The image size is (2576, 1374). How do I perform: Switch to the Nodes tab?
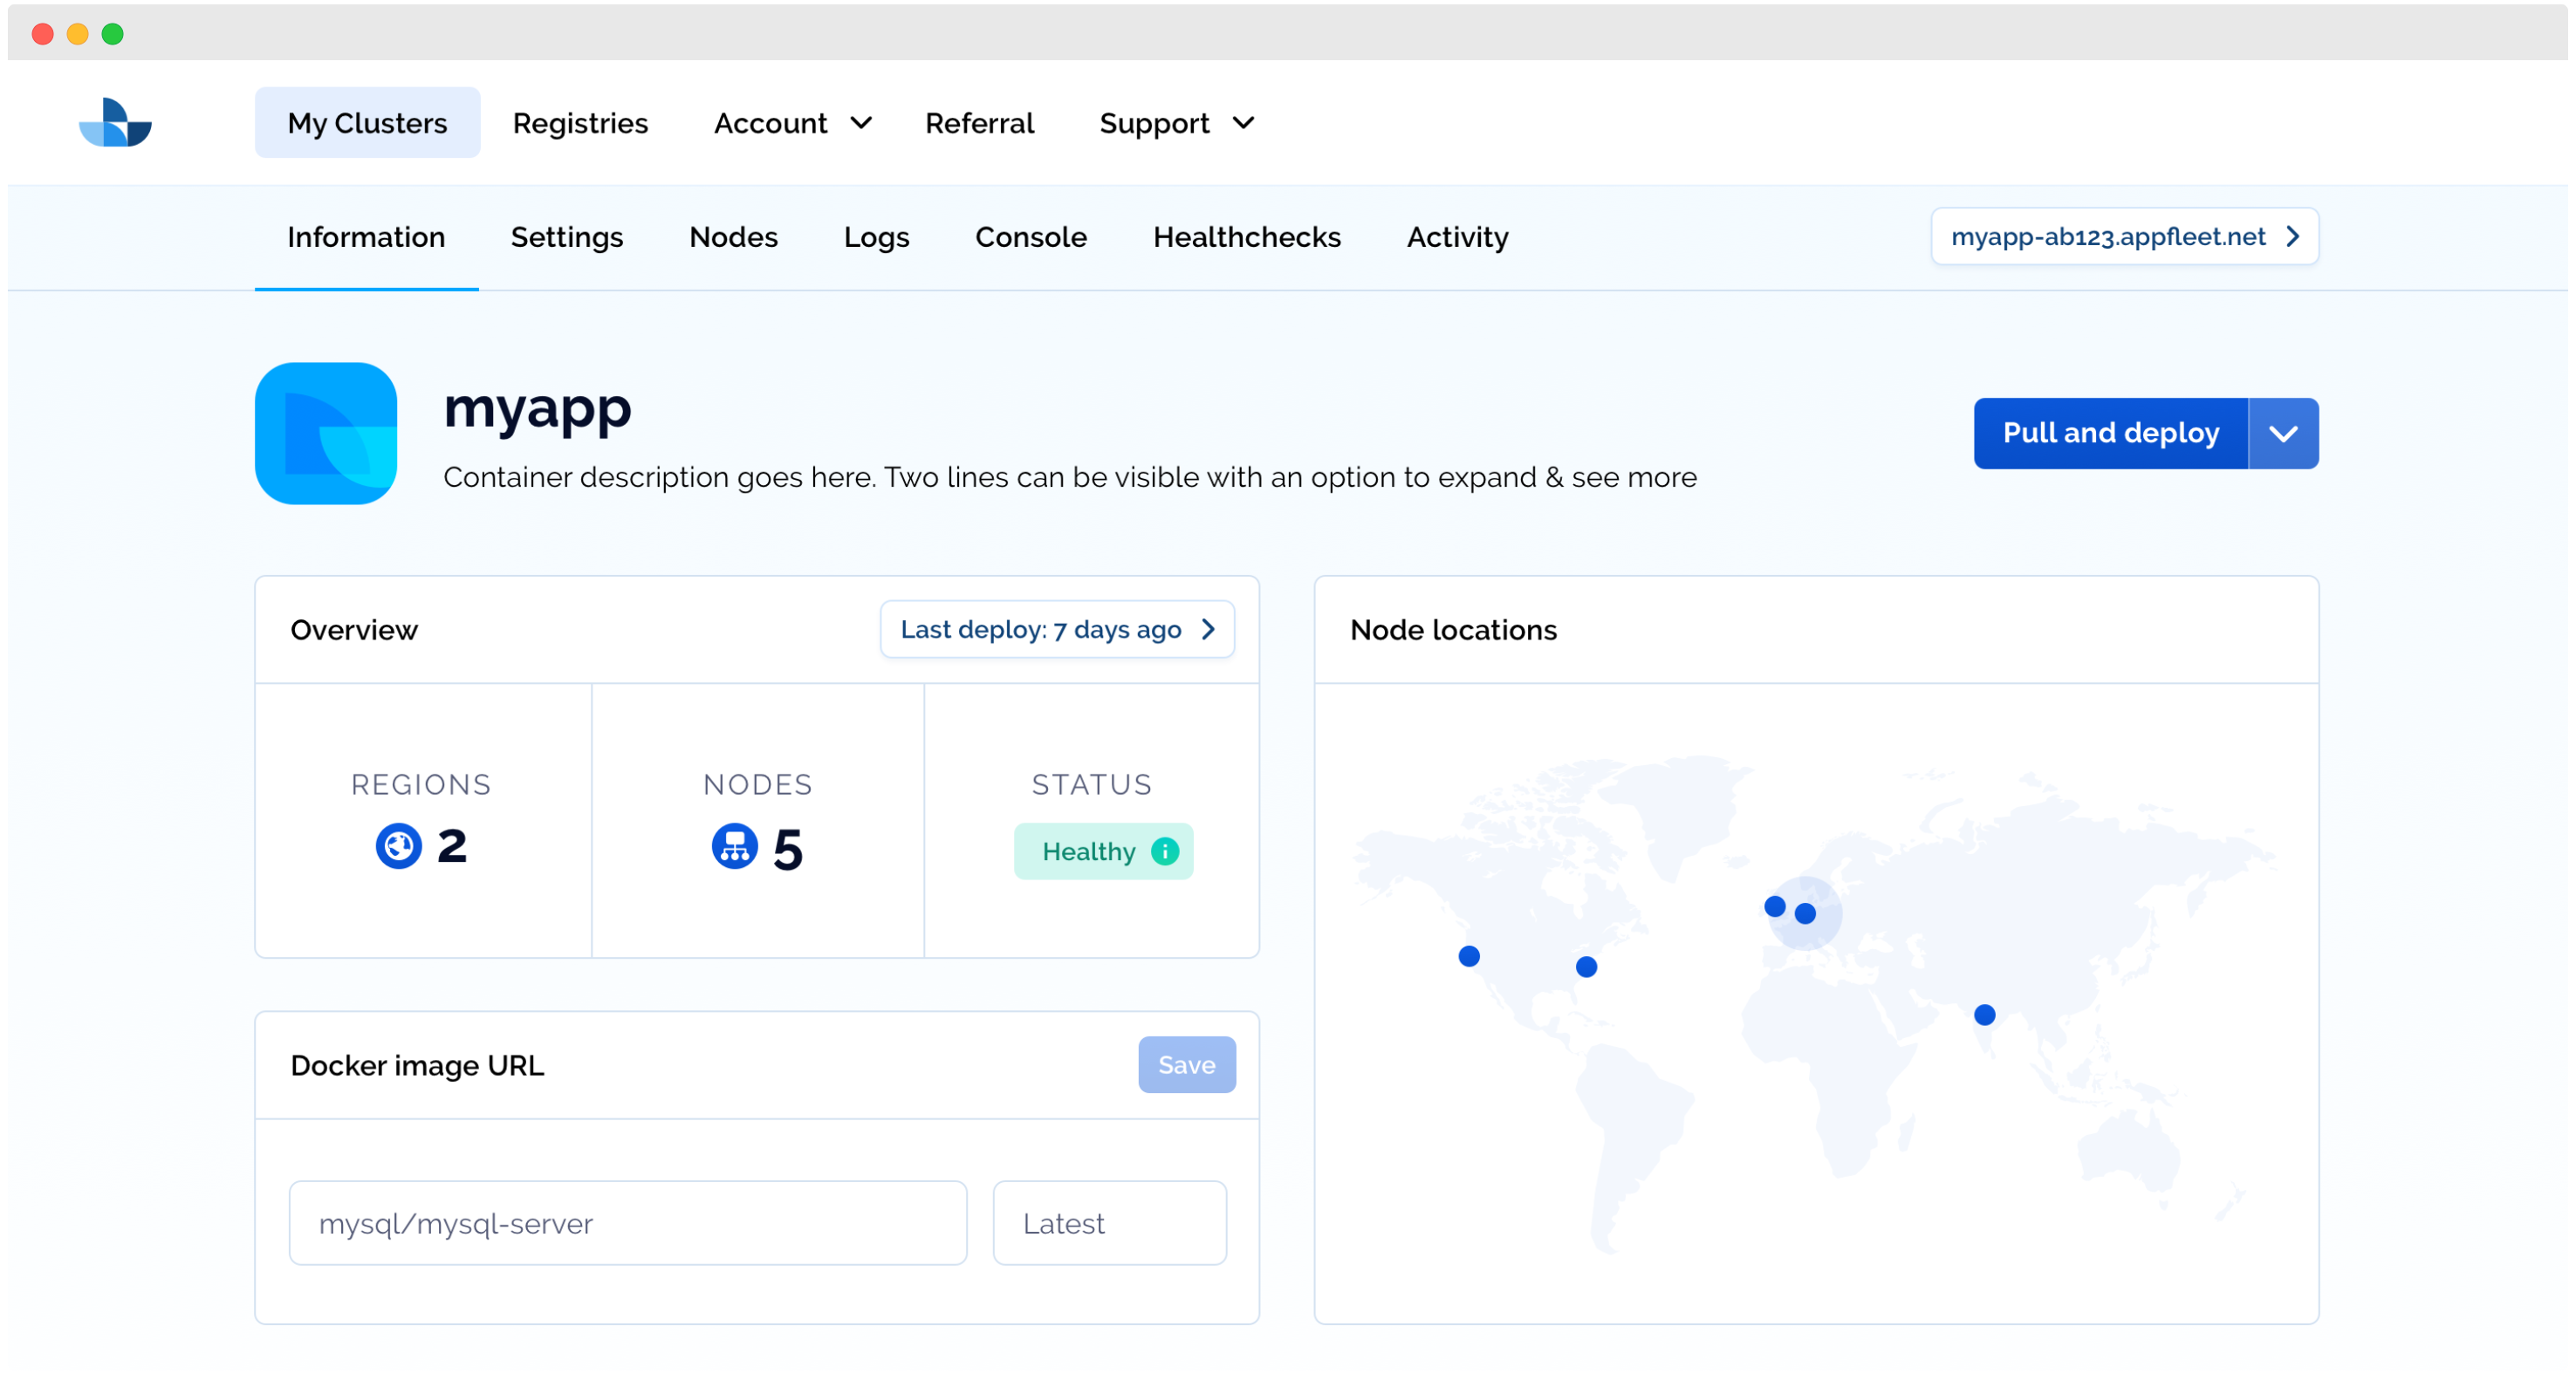pos(733,237)
